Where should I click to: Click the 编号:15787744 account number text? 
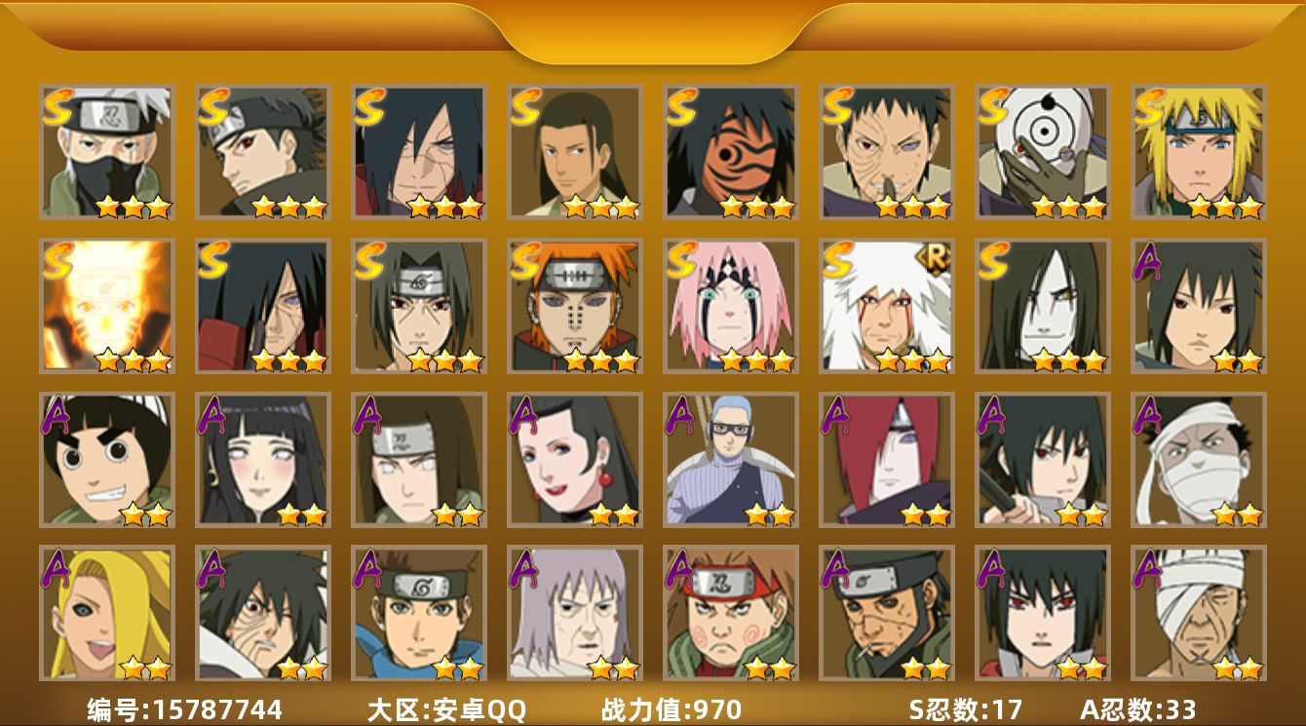click(x=184, y=709)
